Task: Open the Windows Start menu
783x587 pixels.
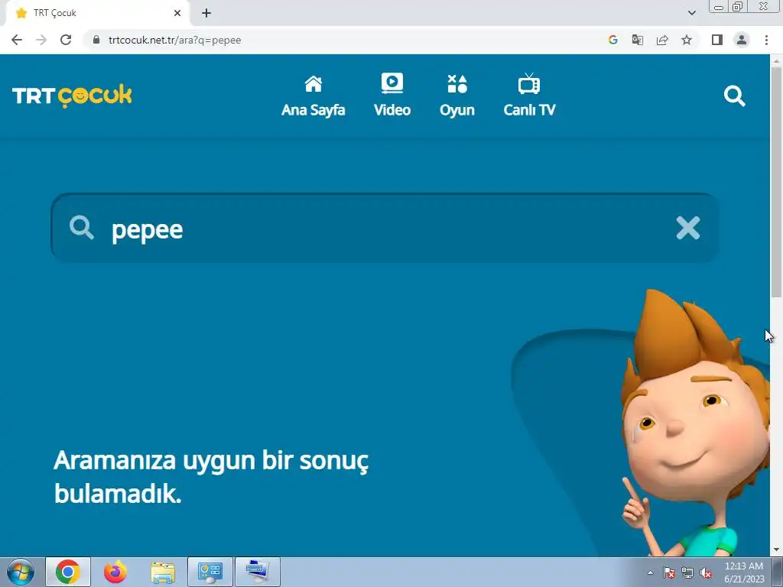Action: point(21,572)
